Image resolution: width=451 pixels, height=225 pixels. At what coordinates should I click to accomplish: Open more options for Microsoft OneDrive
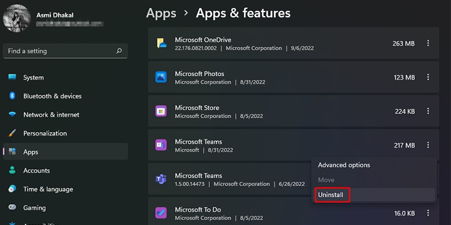(428, 43)
